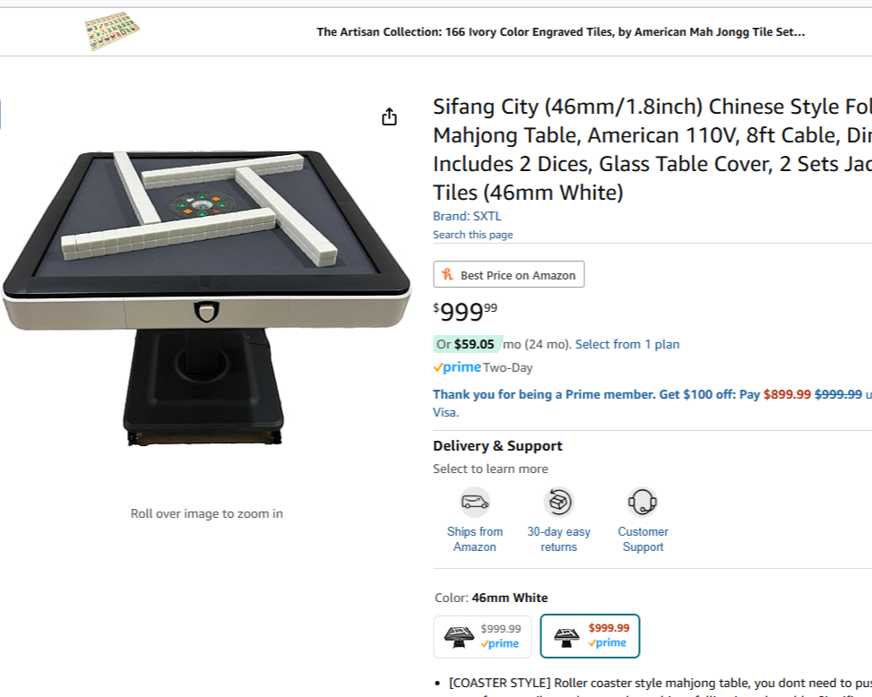Click the Ships from Amazon truck icon

tap(475, 502)
